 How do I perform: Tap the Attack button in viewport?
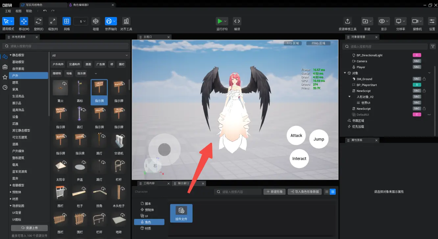pyautogui.click(x=296, y=135)
